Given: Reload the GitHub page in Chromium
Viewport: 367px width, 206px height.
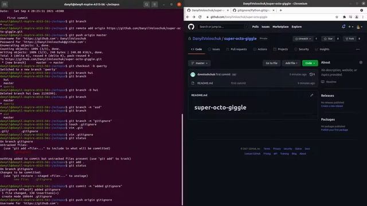Looking at the screenshot, I should [x=200, y=17].
